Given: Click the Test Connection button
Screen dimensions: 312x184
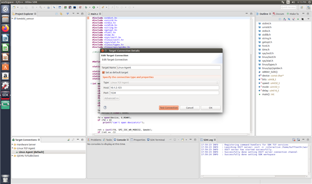Looking at the screenshot, I should pos(169,108).
